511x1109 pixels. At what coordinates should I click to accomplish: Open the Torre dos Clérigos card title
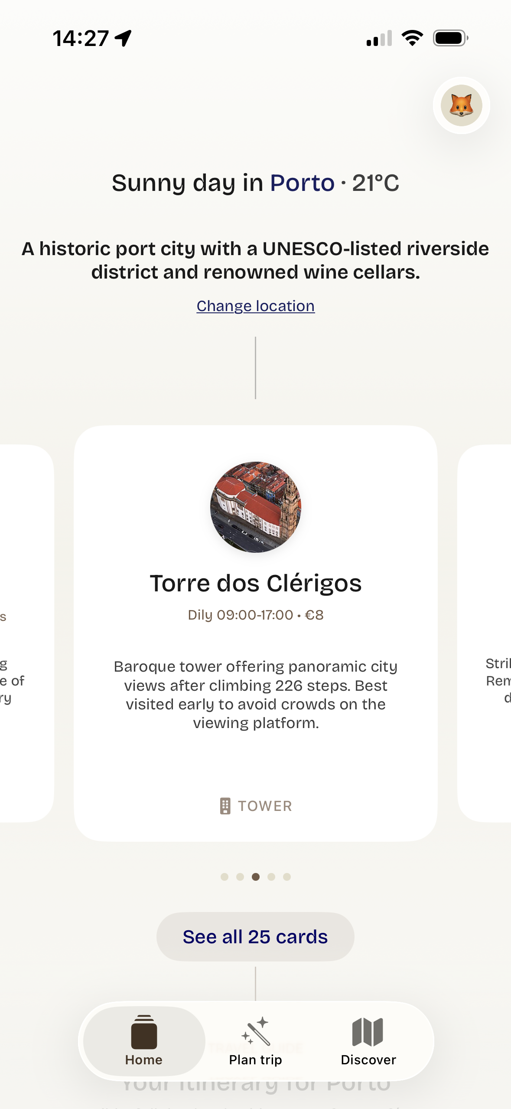point(256,583)
